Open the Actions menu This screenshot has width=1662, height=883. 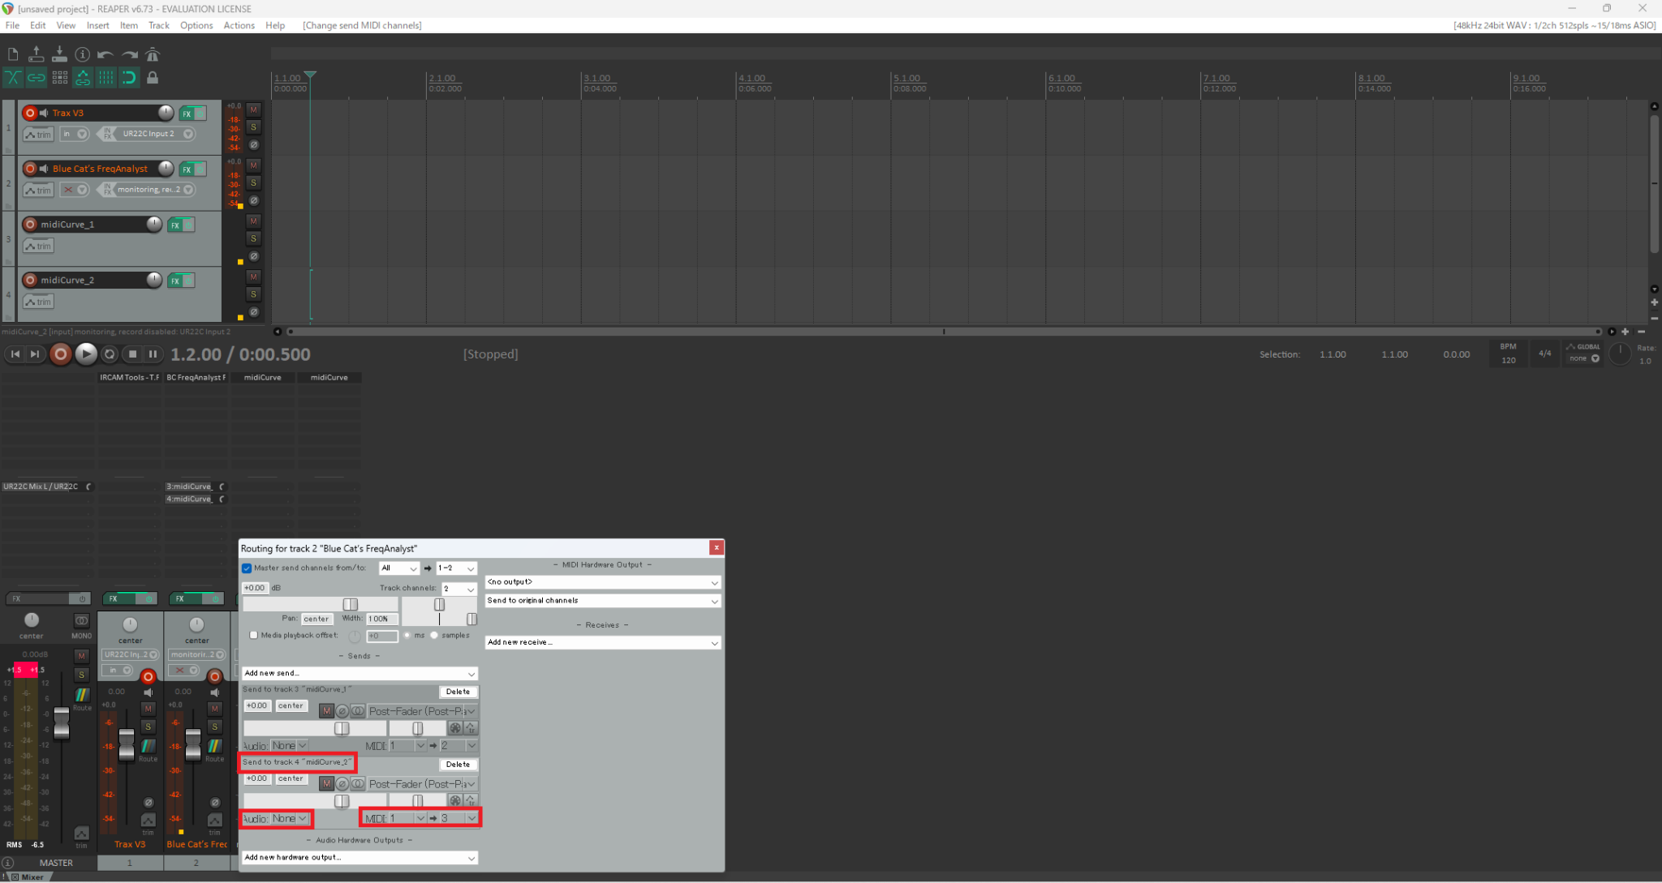pos(239,25)
